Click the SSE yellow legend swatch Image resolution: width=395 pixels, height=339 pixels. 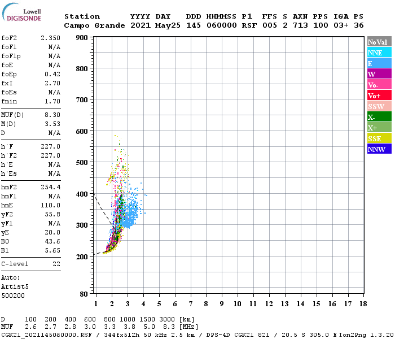pos(379,138)
